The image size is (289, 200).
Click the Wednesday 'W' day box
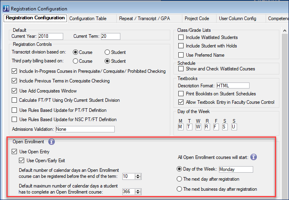[198, 127]
